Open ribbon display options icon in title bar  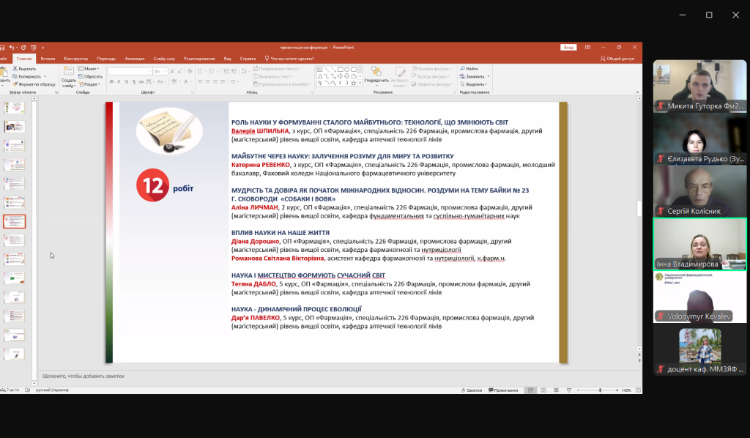(587, 48)
